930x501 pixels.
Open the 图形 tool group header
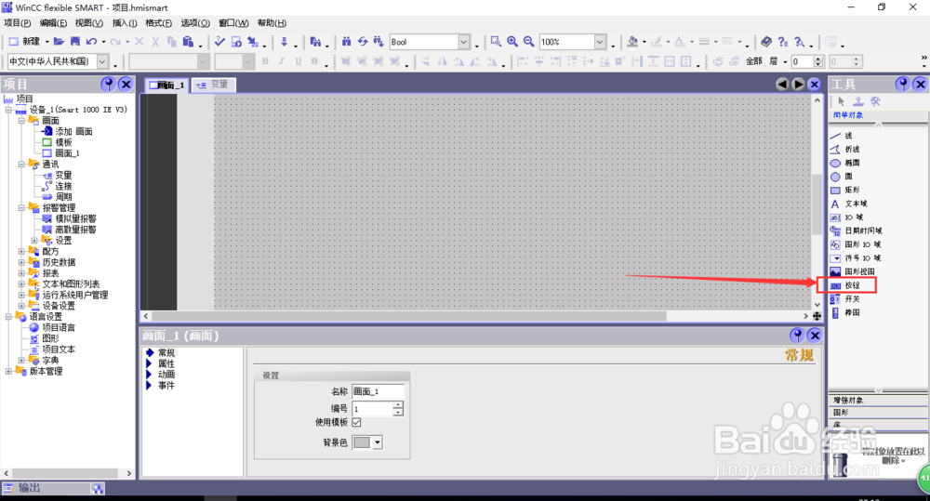(x=878, y=412)
